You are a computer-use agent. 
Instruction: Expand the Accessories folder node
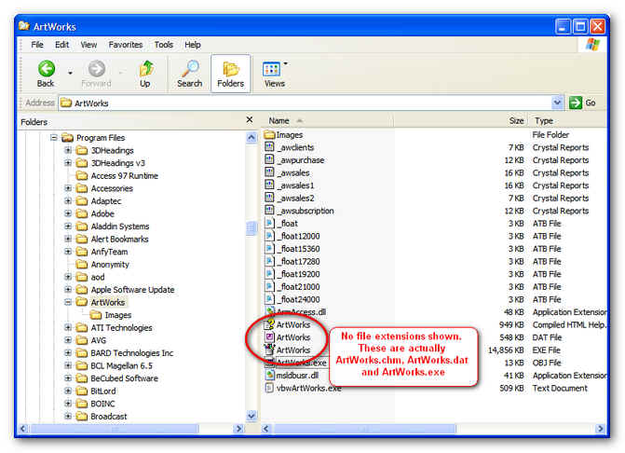coord(68,188)
